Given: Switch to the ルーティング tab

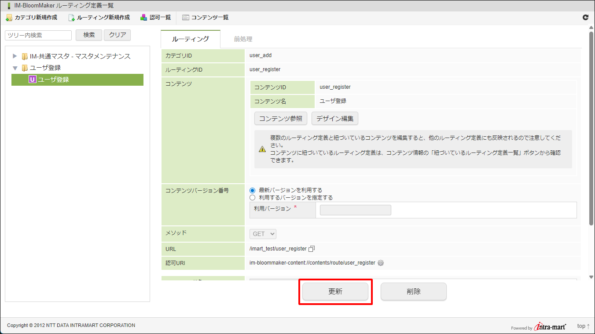Looking at the screenshot, I should [191, 39].
